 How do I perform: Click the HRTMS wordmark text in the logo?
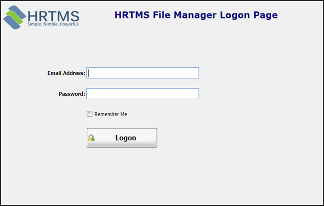click(53, 16)
